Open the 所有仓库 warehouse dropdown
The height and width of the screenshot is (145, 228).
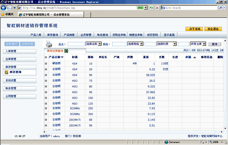pyautogui.click(x=198, y=44)
